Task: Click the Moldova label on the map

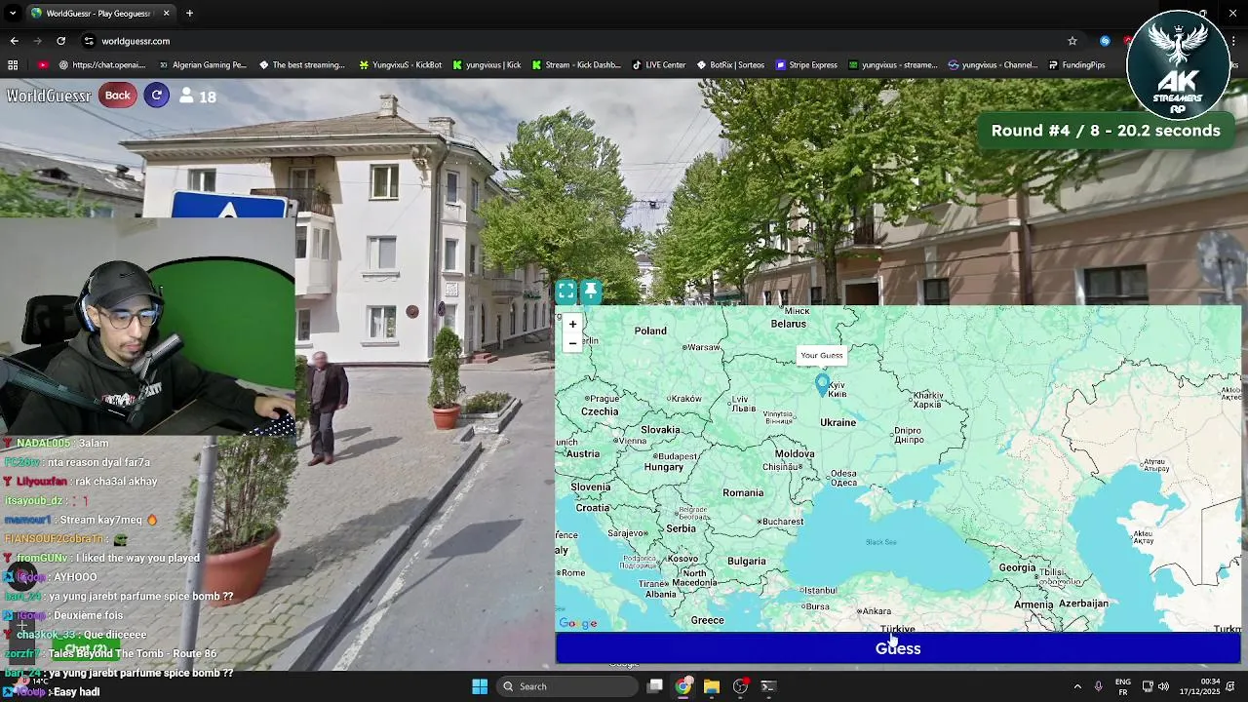Action: 794,453
